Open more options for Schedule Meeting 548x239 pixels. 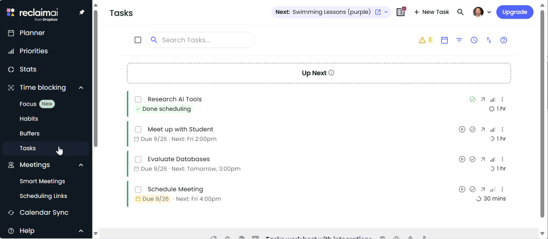click(x=503, y=189)
